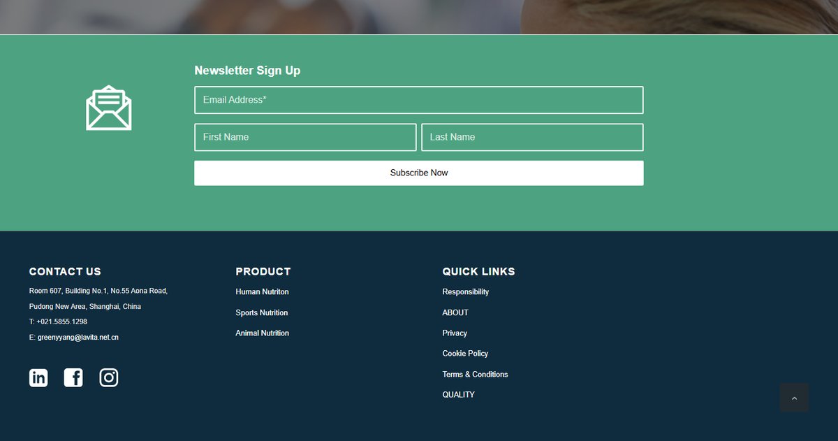Open the LinkedIn social icon
Image resolution: width=838 pixels, height=441 pixels.
(x=38, y=377)
